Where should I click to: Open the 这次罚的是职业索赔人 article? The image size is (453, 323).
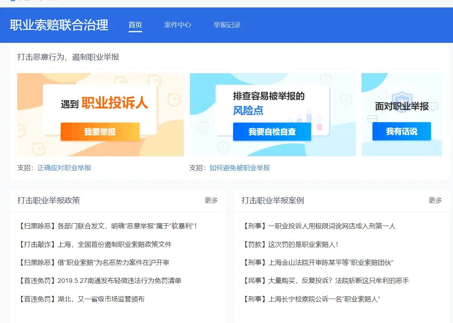290,244
